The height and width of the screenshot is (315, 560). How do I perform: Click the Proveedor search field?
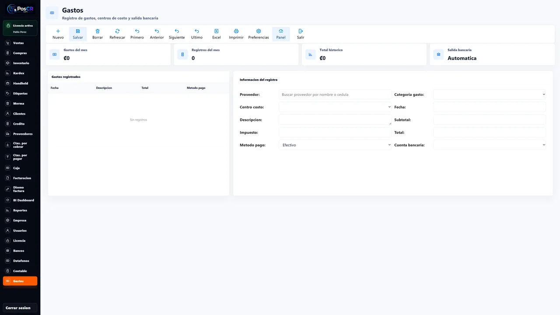335,94
